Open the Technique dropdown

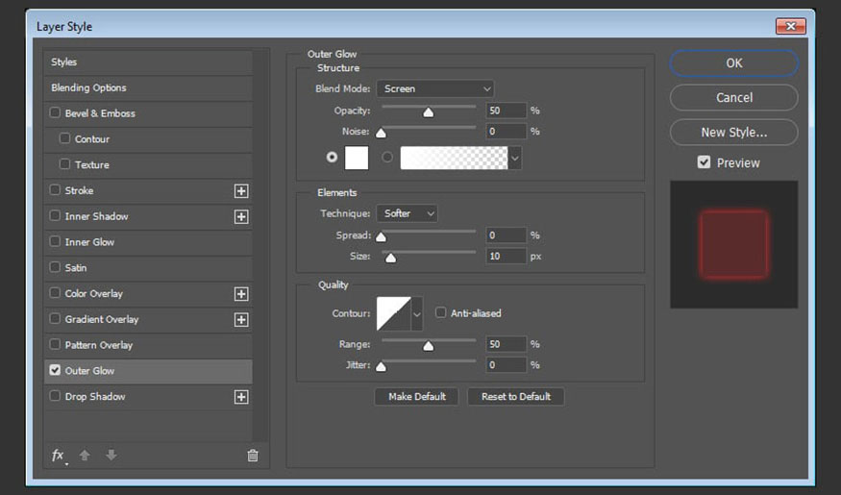(407, 213)
